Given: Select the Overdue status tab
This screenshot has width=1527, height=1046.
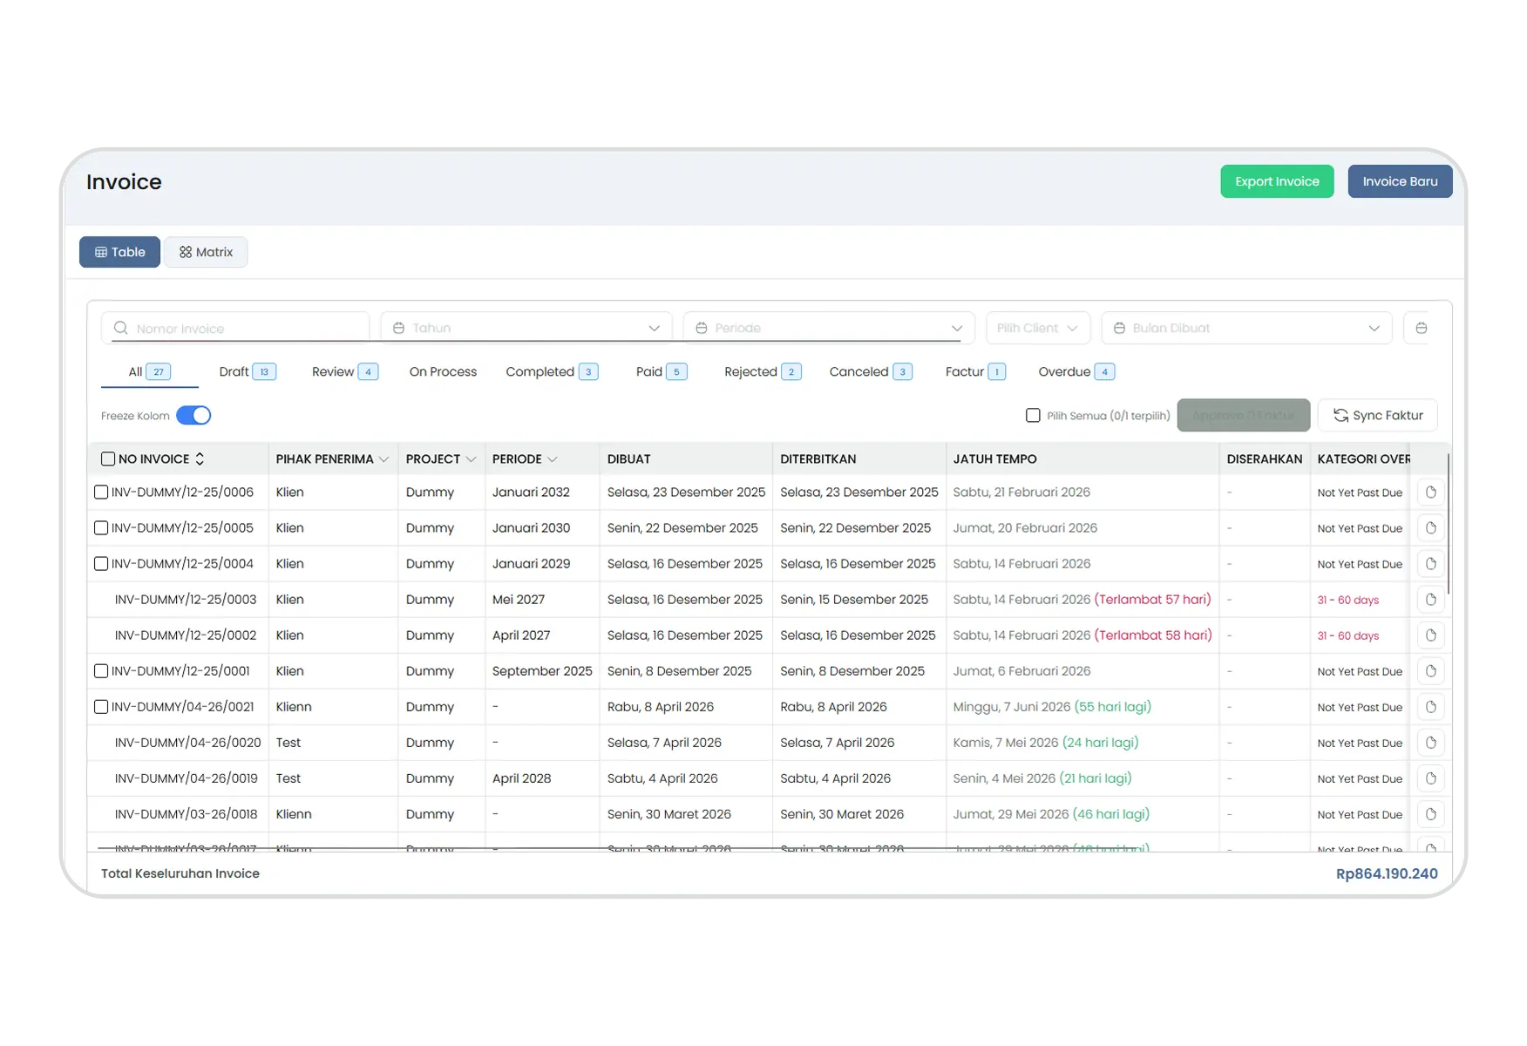Looking at the screenshot, I should coord(1076,372).
